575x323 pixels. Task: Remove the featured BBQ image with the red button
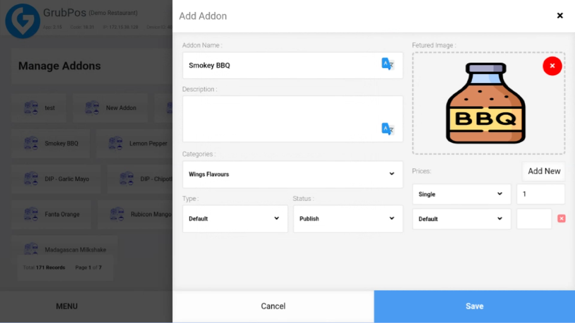pyautogui.click(x=552, y=66)
